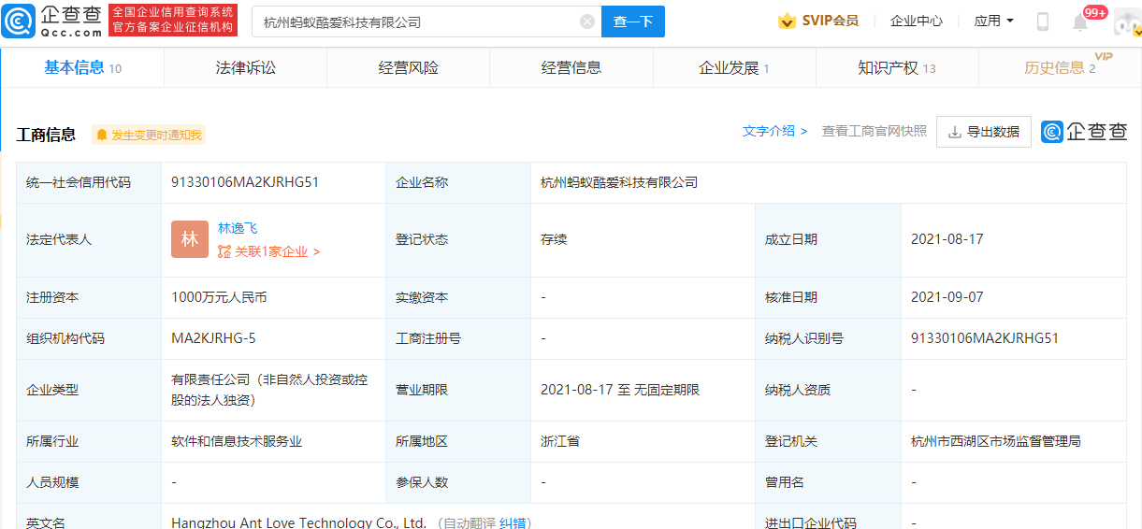Switch to the 企业发展 tab
The image size is (1142, 529).
click(x=734, y=67)
